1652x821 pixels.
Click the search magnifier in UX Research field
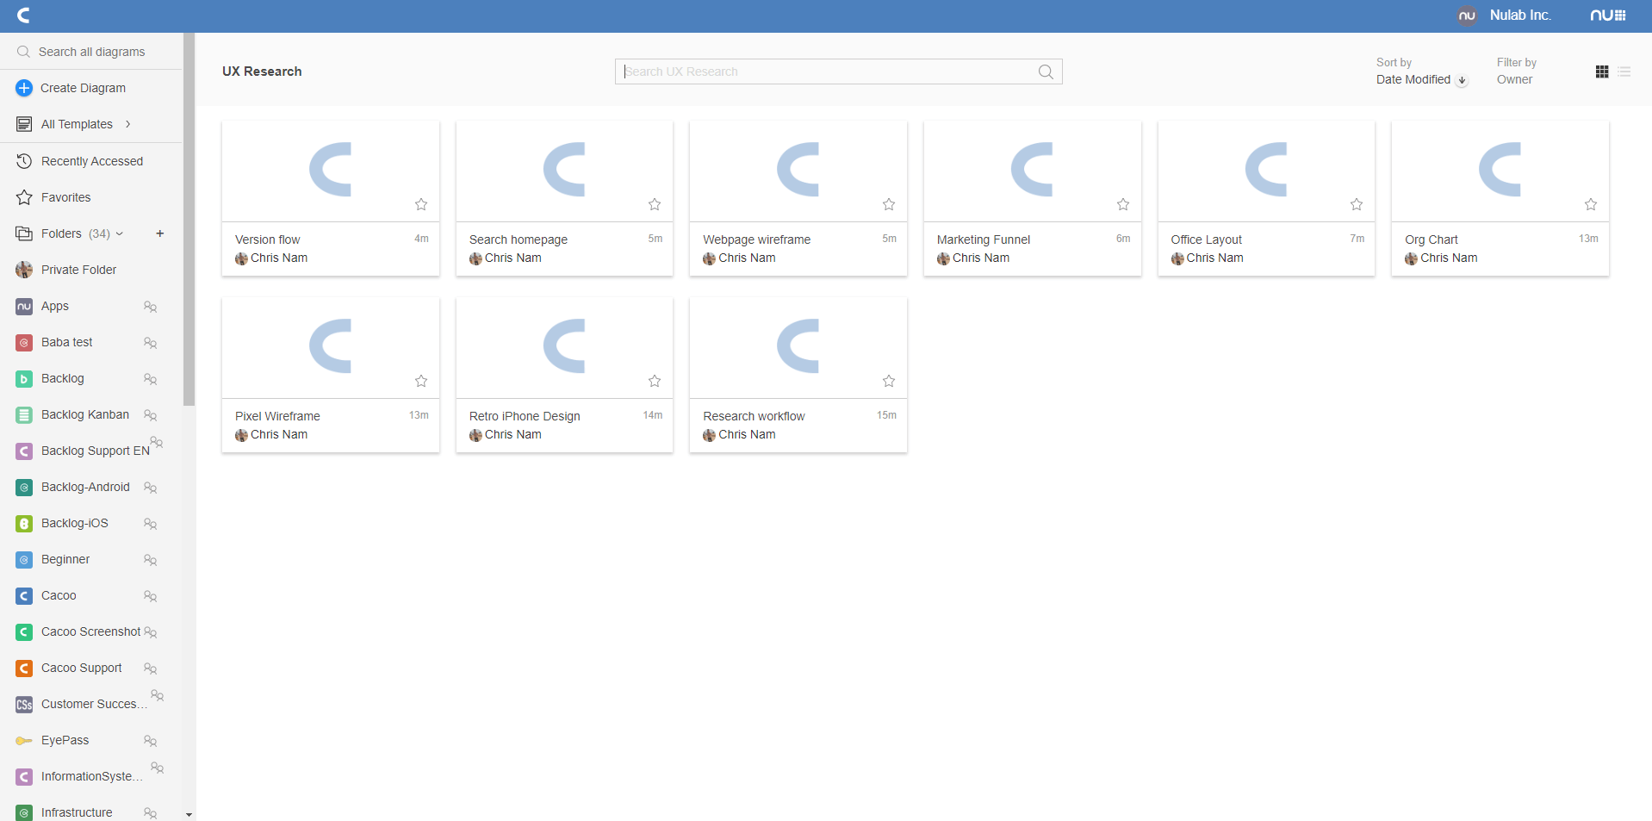coord(1046,72)
